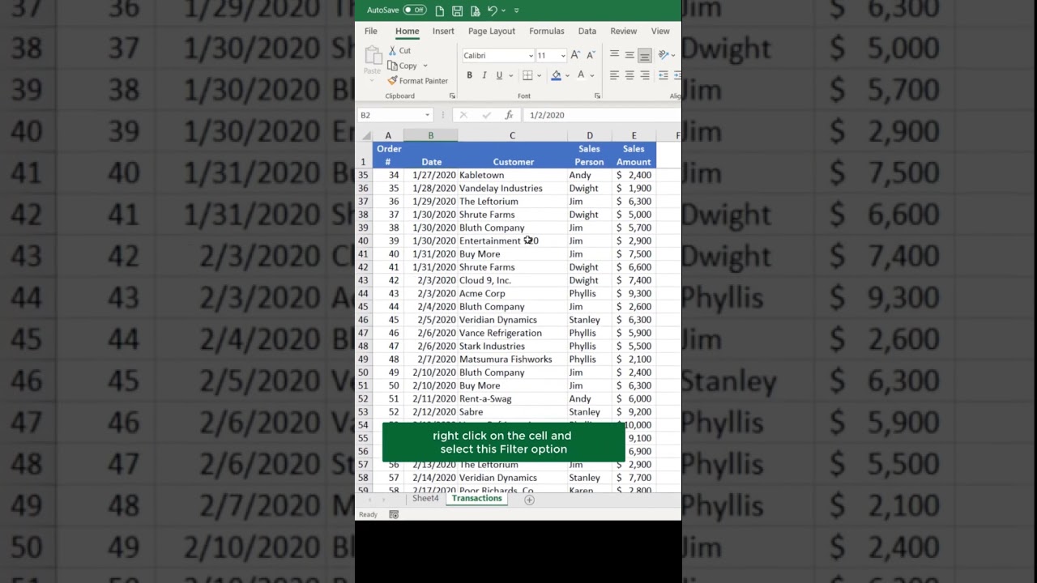
Task: Click the Insert Function fx icon
Action: click(509, 115)
